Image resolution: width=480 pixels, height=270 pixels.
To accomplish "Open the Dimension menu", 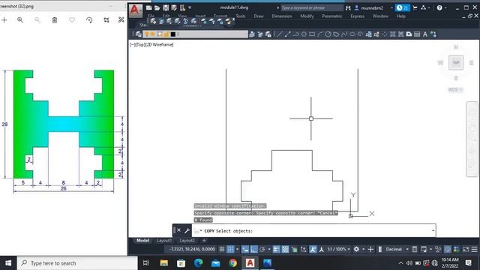I will tap(282, 16).
